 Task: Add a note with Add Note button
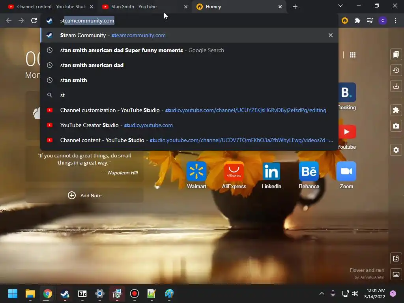pyautogui.click(x=84, y=195)
